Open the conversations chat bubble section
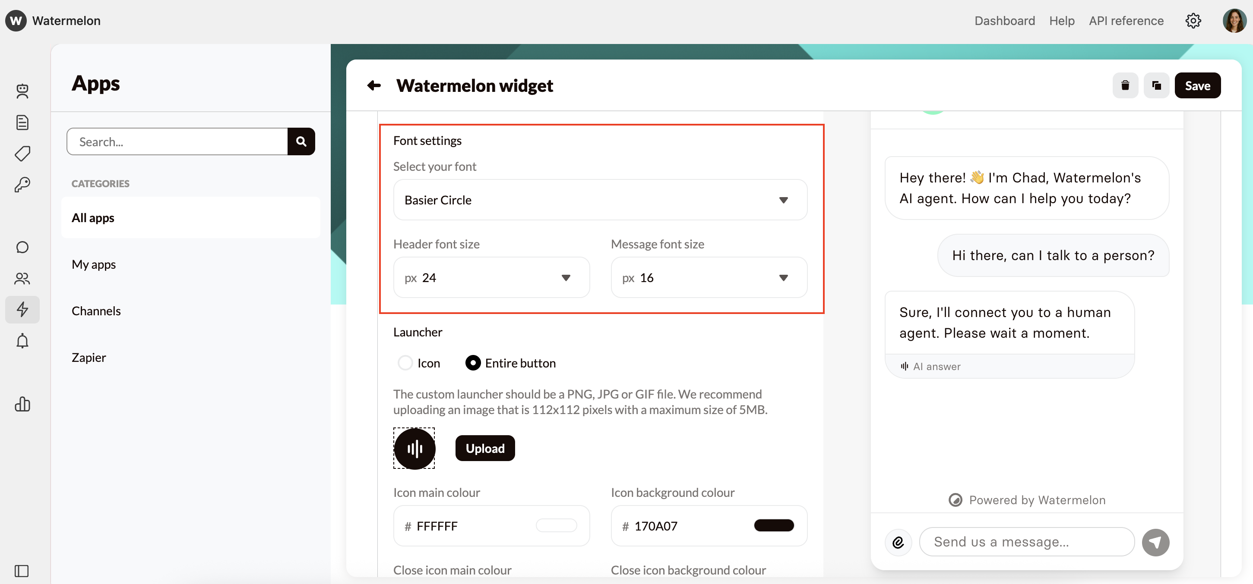The image size is (1253, 584). click(x=22, y=247)
